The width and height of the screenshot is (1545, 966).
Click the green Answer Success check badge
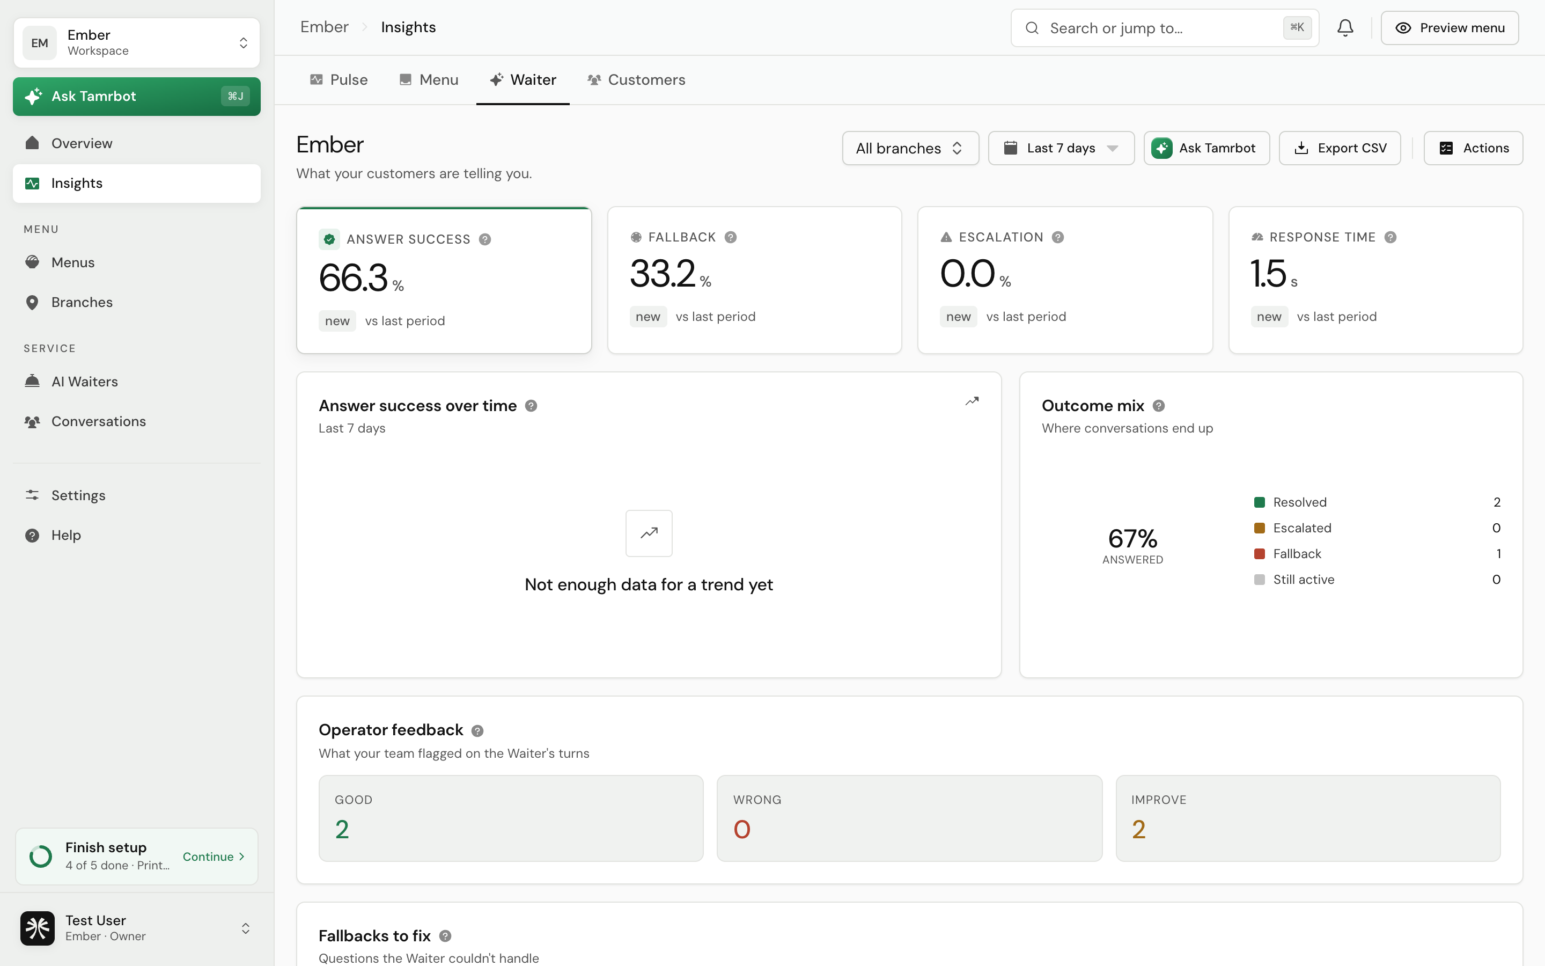point(329,239)
